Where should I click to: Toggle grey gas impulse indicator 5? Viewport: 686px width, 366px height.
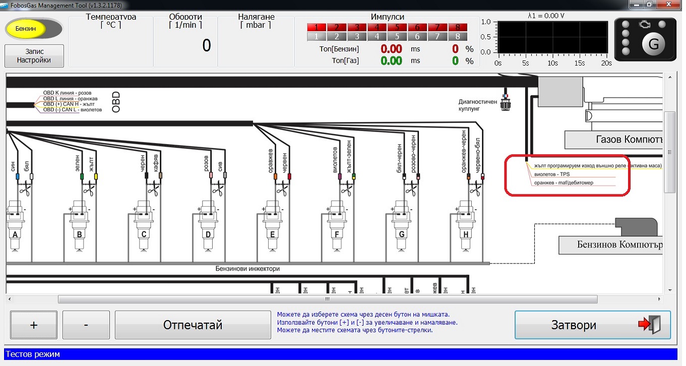click(x=397, y=36)
